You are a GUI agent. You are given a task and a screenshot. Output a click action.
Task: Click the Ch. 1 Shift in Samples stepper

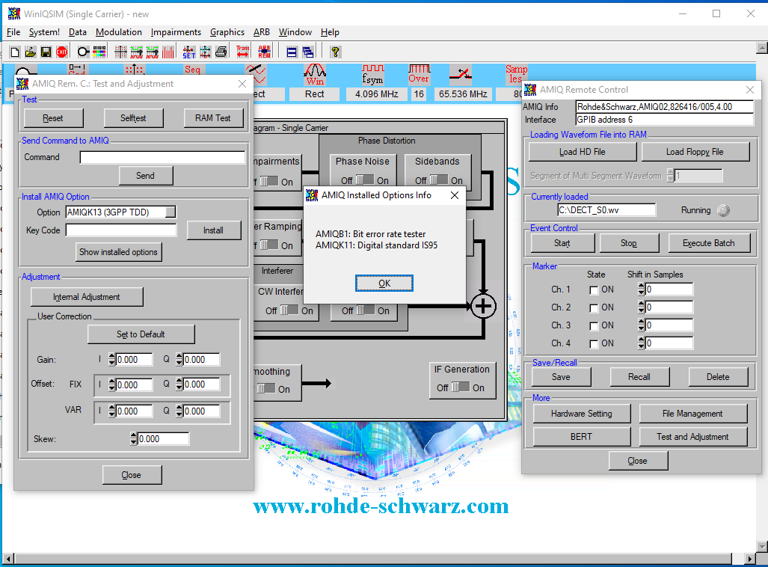tap(642, 289)
